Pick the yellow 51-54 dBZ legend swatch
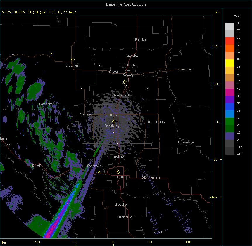The image size is (252, 246). point(230,63)
